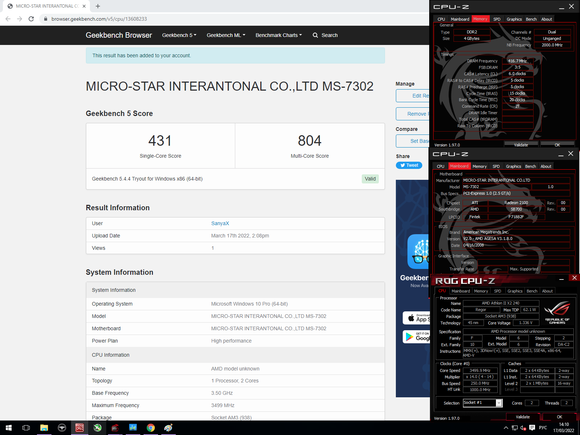Select the 804 multi-core score
This screenshot has height=435, width=580.
pos(310,141)
